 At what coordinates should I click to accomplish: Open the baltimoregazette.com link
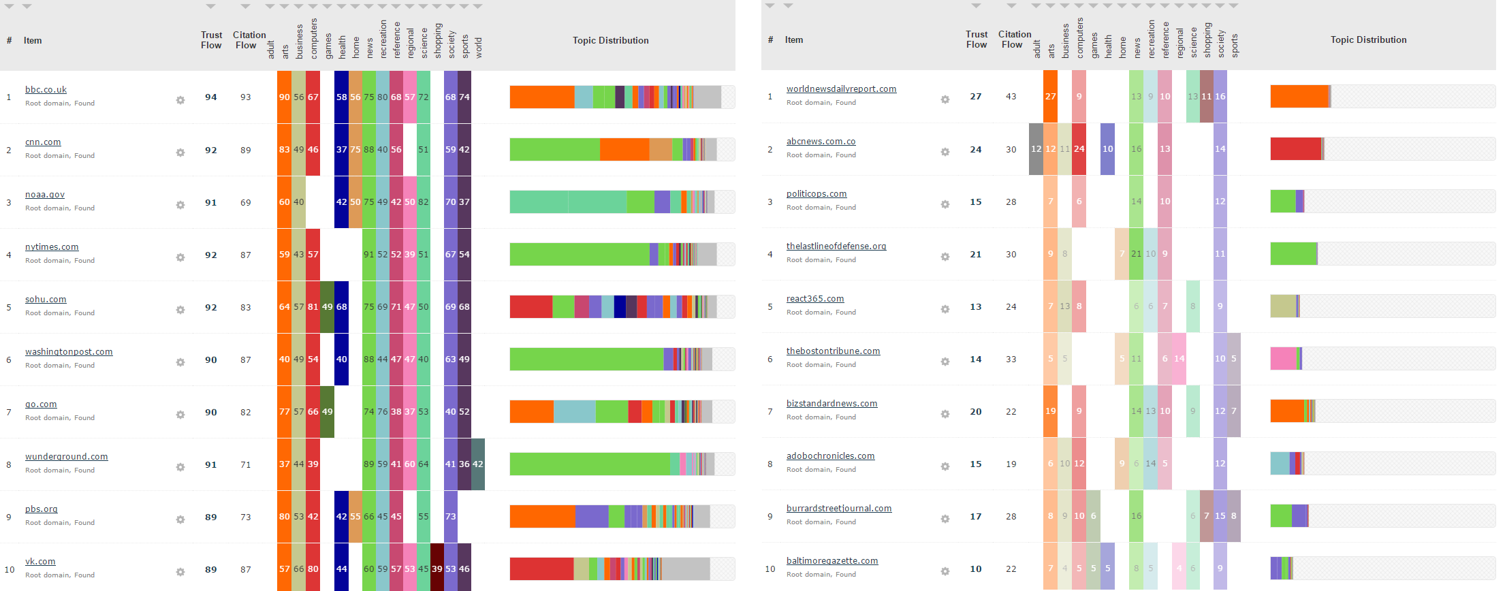point(832,561)
